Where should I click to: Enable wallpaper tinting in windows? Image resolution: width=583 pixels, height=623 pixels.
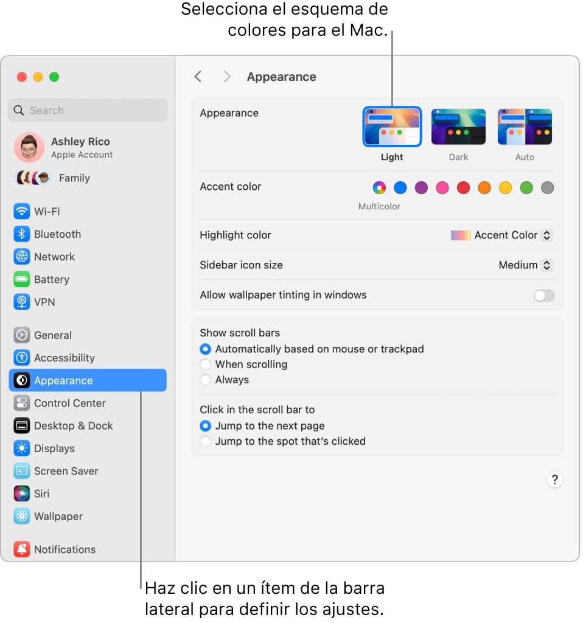543,295
